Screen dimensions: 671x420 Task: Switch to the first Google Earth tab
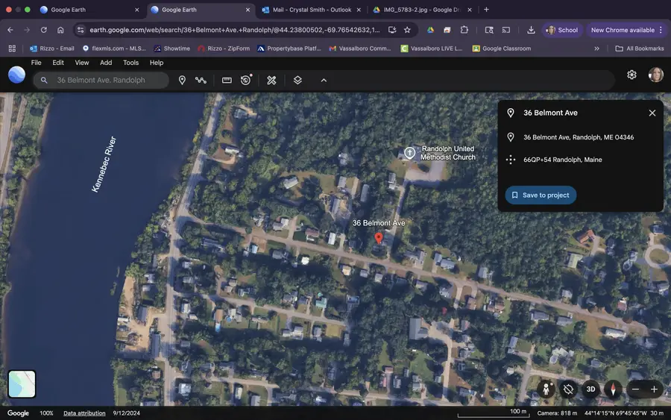[89, 10]
